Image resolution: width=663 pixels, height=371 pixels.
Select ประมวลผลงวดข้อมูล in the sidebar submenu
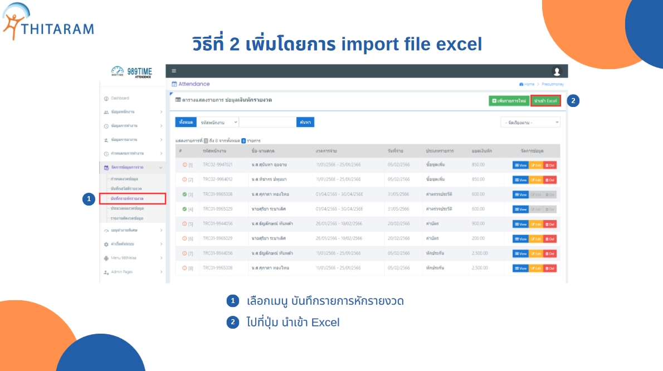click(x=127, y=208)
